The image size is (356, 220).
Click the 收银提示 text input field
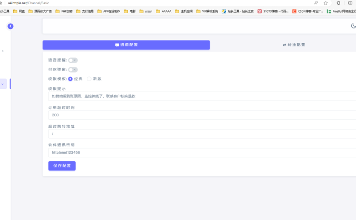pos(202,96)
